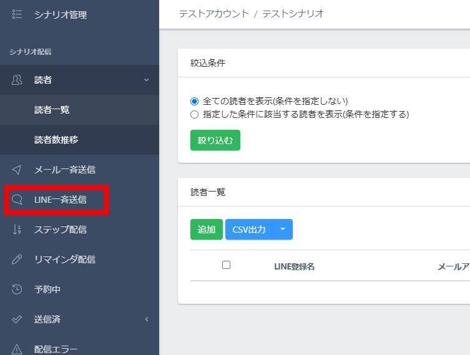The image size is (470, 355).
Task: Click the 配信エラー warning triangle icon
Action: point(17,349)
